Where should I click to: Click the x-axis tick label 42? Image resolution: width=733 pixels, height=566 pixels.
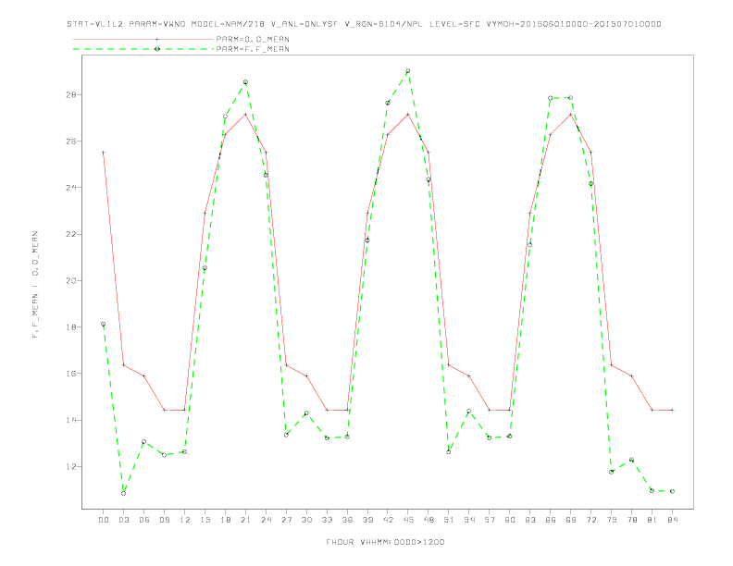coord(388,520)
